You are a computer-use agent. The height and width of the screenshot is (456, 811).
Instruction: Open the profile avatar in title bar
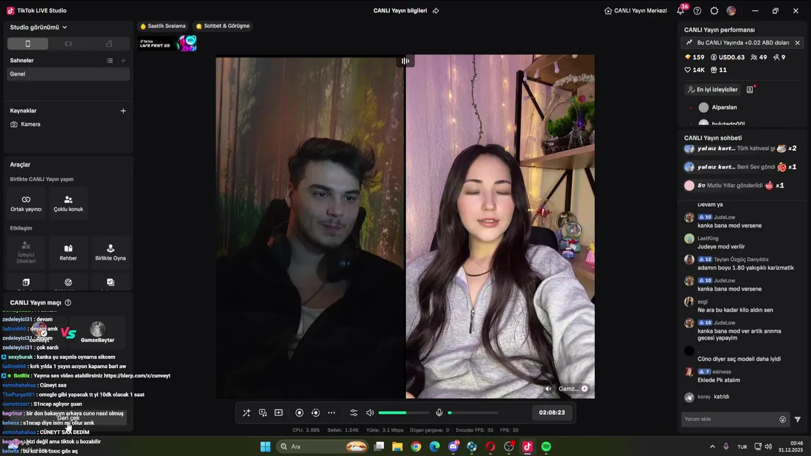[x=731, y=11]
